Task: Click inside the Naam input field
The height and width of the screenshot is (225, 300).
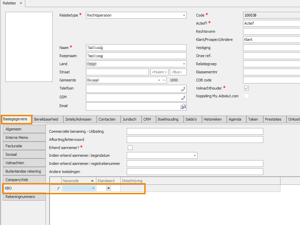Action: click(135, 47)
